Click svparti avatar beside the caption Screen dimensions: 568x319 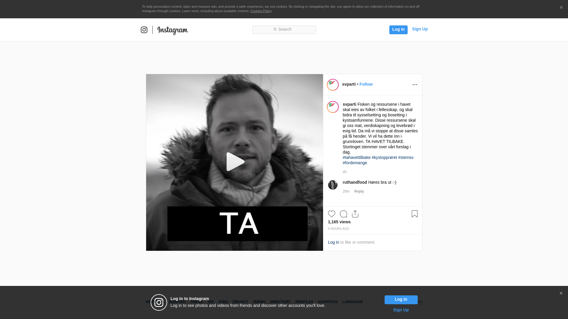pos(333,107)
